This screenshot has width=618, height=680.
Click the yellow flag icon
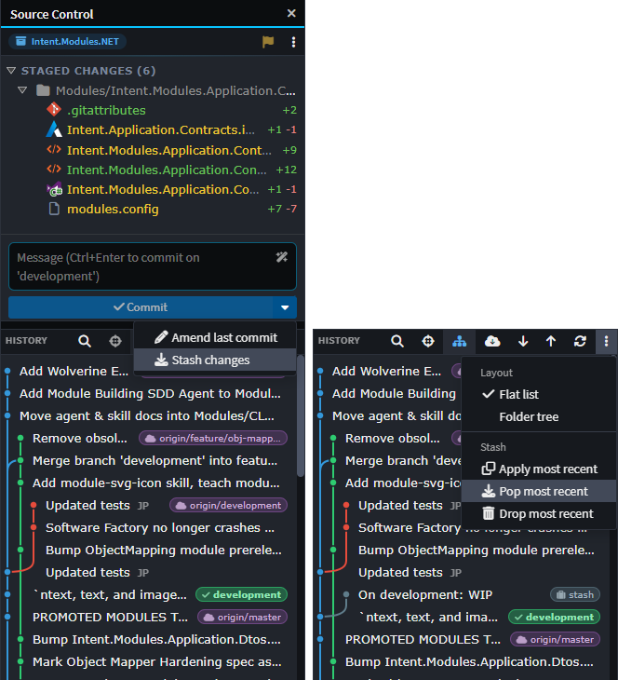[x=268, y=42]
